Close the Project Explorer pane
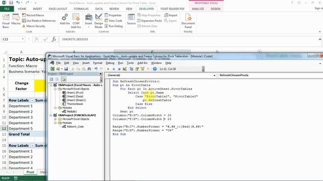Screen dimensions: 323x181 [100, 74]
